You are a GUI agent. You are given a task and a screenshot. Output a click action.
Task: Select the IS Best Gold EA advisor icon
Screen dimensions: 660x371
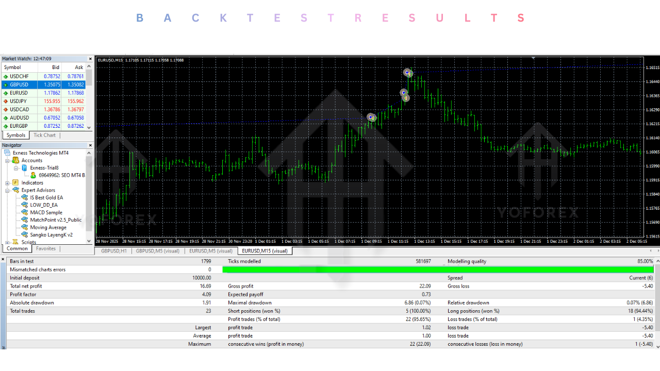24,198
